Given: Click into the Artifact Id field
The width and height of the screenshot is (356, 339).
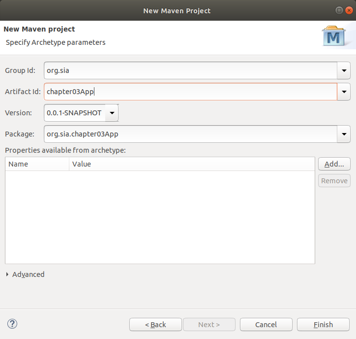Looking at the screenshot, I should (189, 92).
